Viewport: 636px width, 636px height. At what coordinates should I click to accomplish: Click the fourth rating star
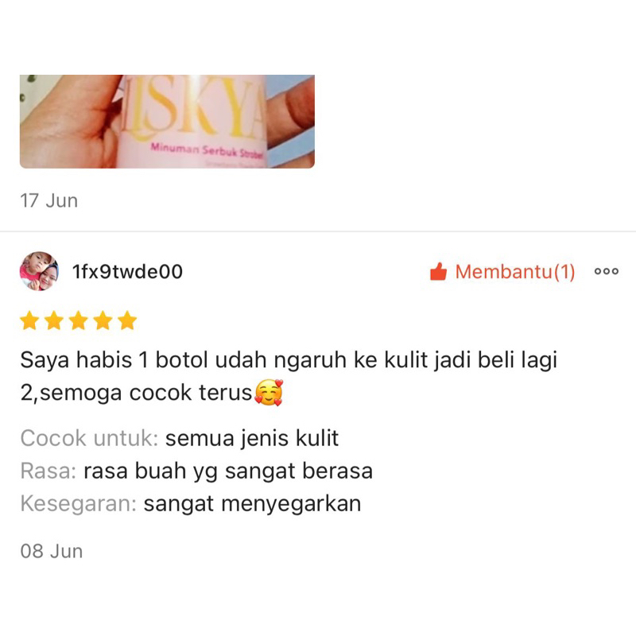103,320
